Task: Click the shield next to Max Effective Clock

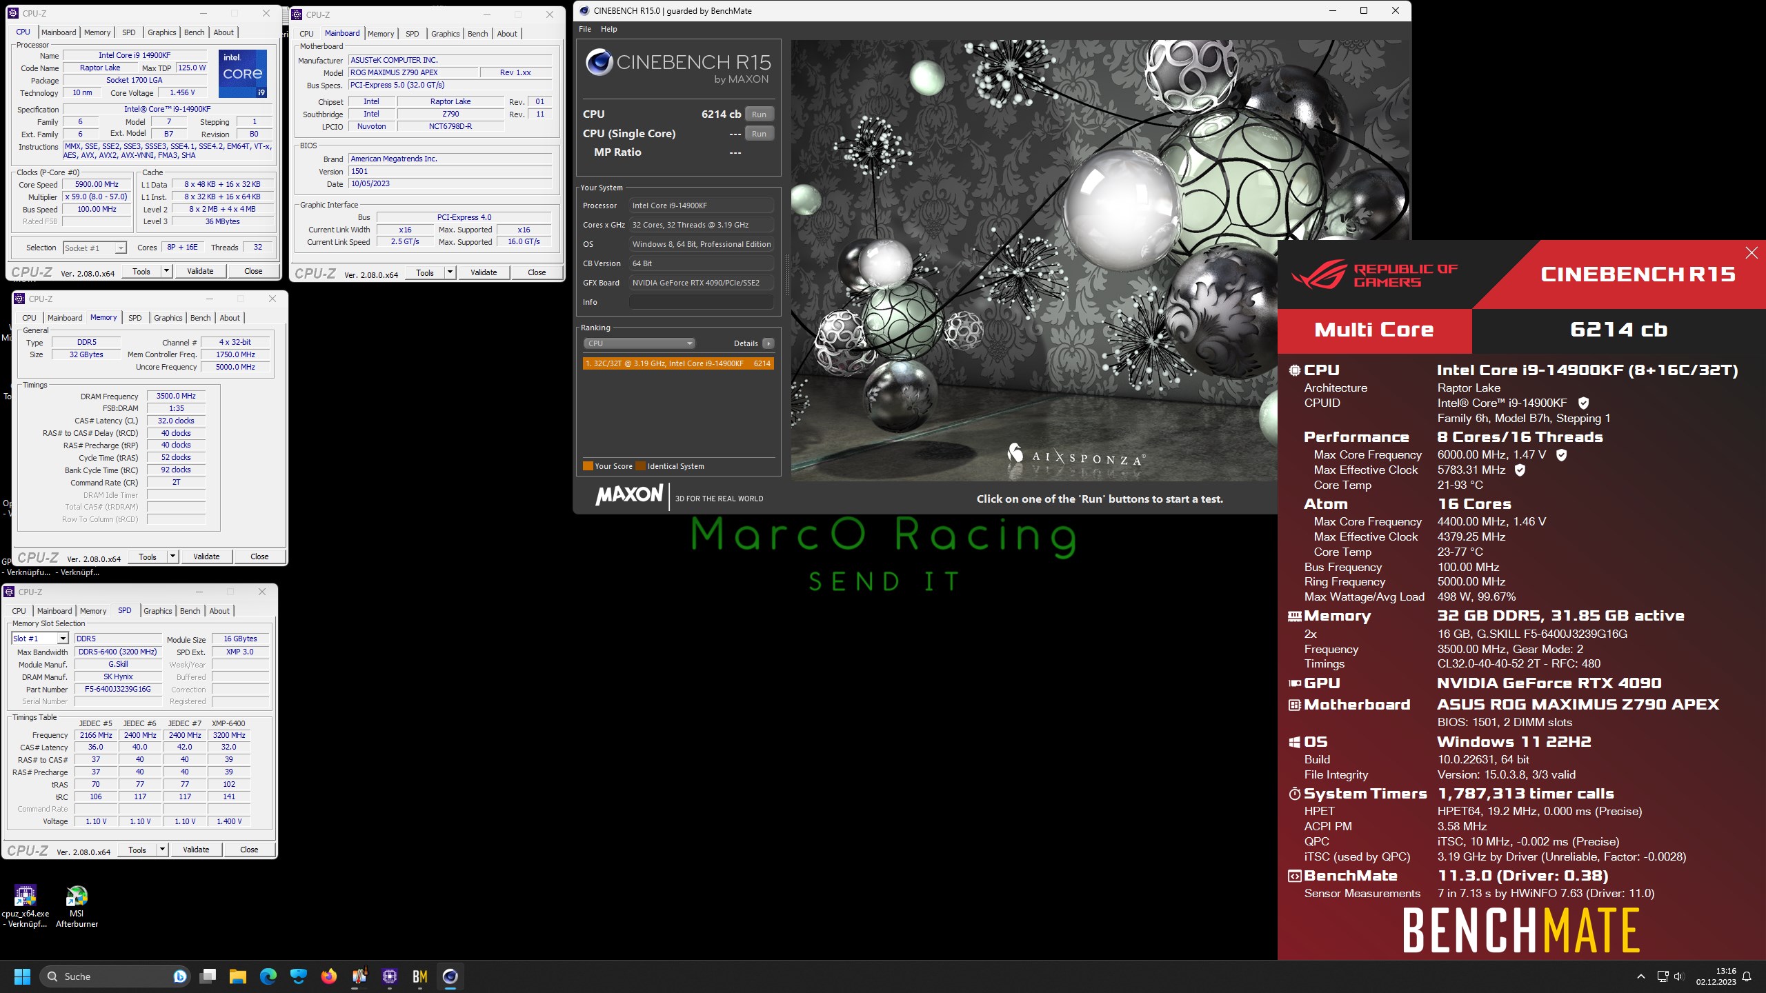Action: click(1520, 470)
